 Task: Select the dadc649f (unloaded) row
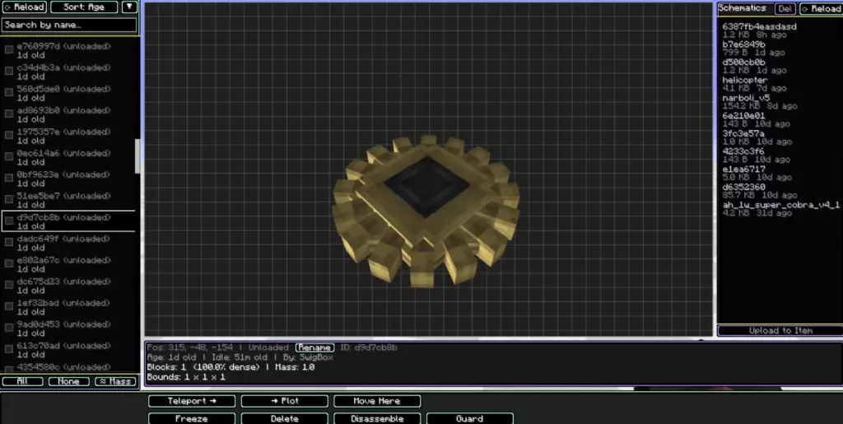click(69, 243)
